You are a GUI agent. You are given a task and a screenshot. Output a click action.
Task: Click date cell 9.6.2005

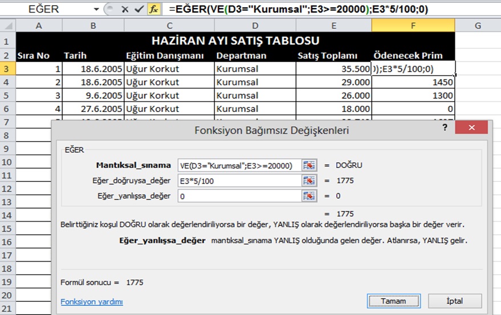coord(93,96)
